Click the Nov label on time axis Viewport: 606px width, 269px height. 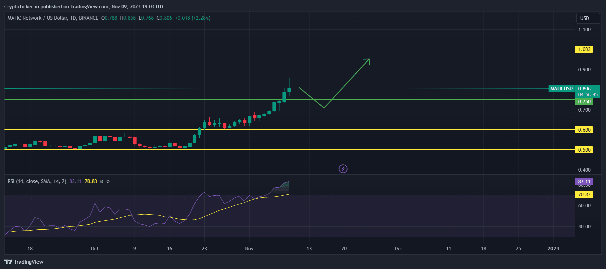point(249,249)
